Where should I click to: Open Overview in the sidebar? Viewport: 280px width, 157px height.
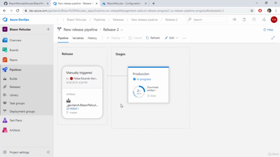click(x=15, y=41)
